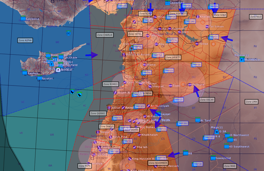264x171 pixels.
Task: Select the At Tanf base icon
Action: click(x=197, y=120)
